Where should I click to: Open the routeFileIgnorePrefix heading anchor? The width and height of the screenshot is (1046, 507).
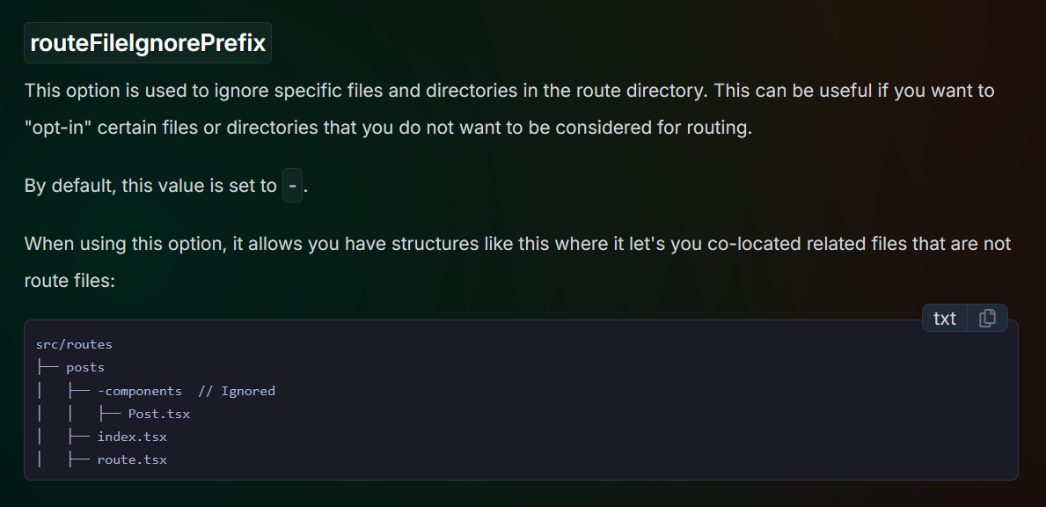coord(148,43)
